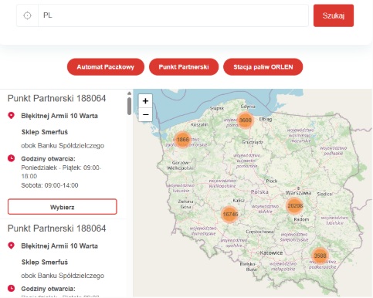Click first Punkt Partnerski 188064 heading

pos(56,98)
